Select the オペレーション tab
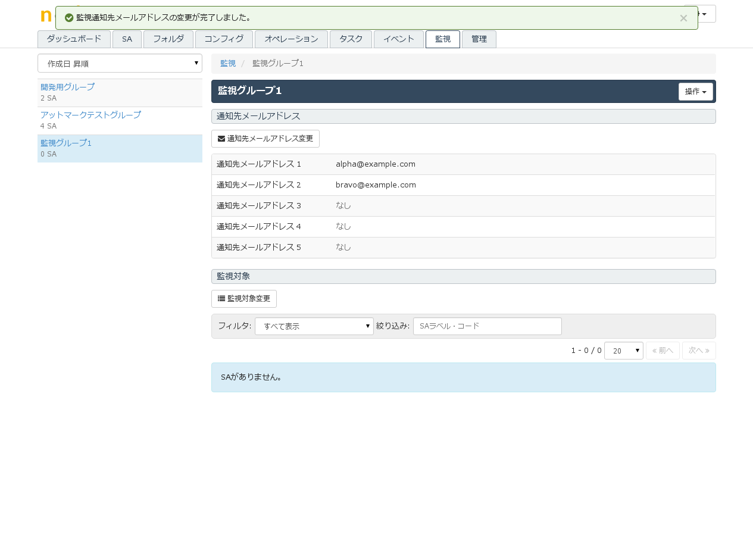Viewport: 753px width, 550px height. pos(291,39)
